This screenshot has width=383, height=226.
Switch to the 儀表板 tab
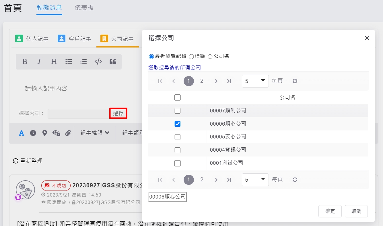click(x=84, y=8)
